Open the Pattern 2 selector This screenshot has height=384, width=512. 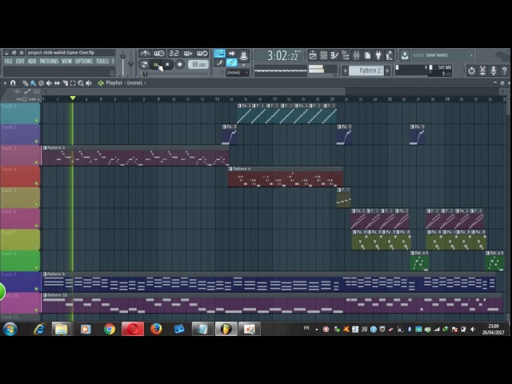(366, 70)
